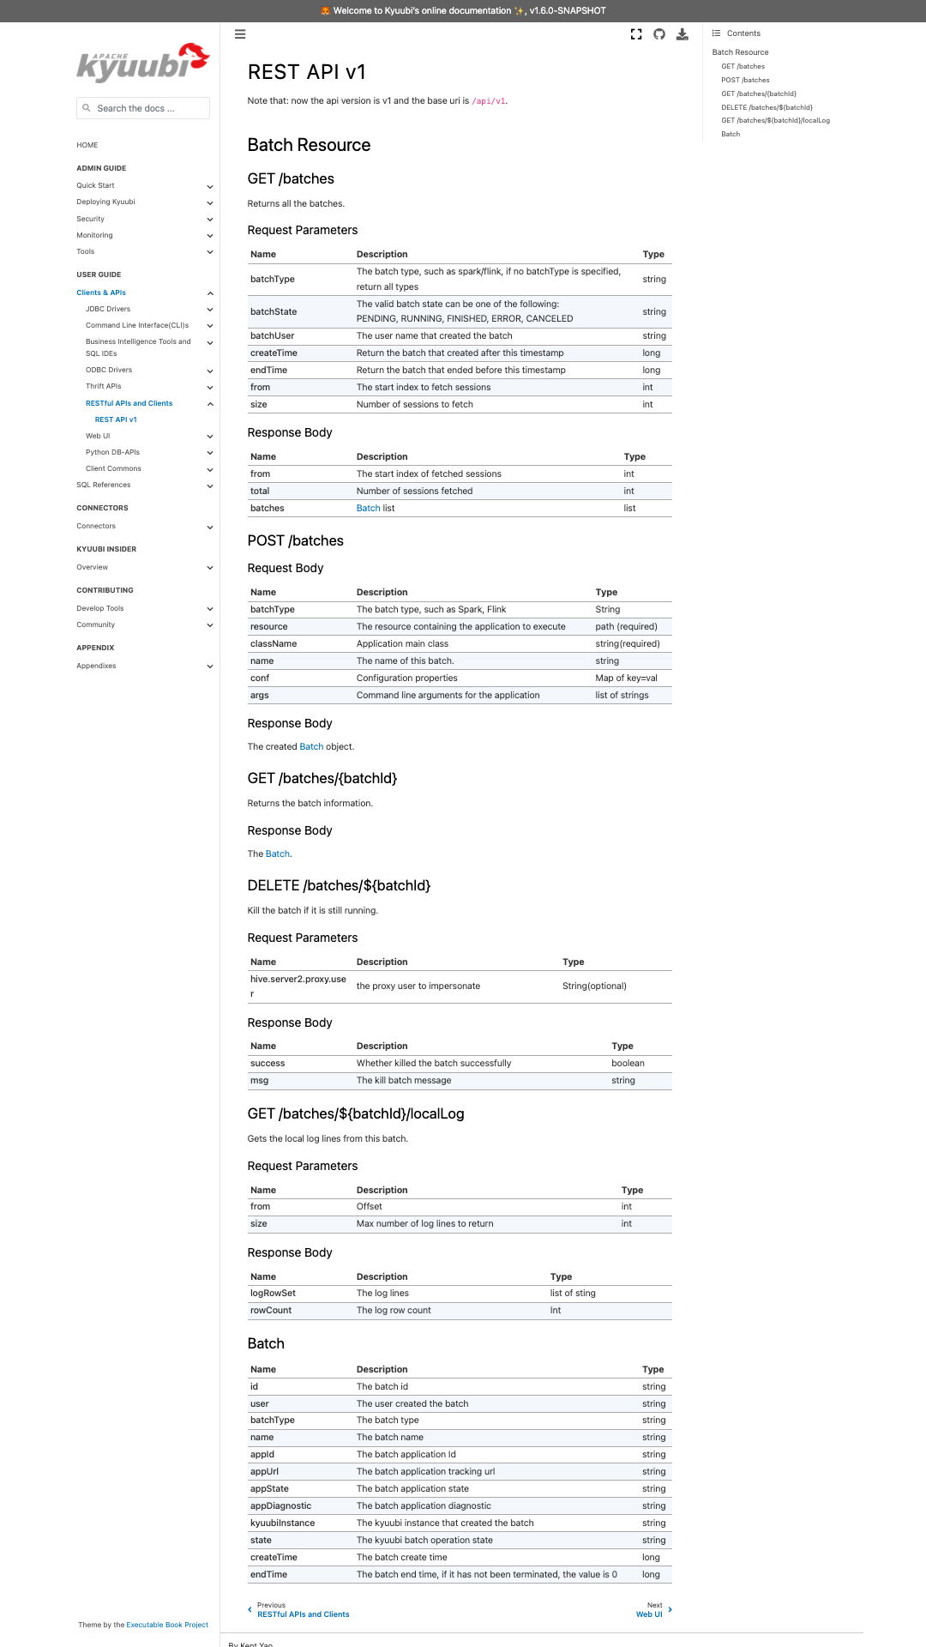Image resolution: width=926 pixels, height=1647 pixels.
Task: Click the className row in request body
Action: click(x=460, y=643)
